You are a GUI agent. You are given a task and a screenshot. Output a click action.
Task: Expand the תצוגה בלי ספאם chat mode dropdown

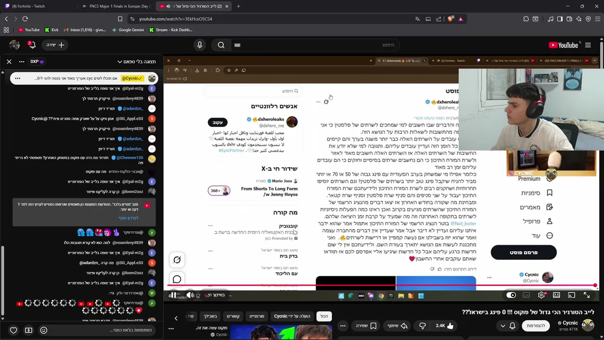pos(136,61)
